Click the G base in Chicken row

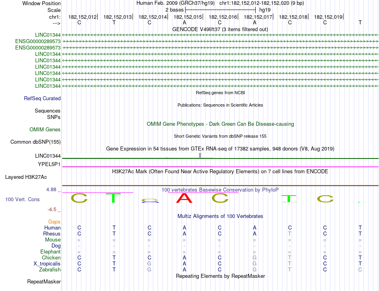click(x=255, y=257)
